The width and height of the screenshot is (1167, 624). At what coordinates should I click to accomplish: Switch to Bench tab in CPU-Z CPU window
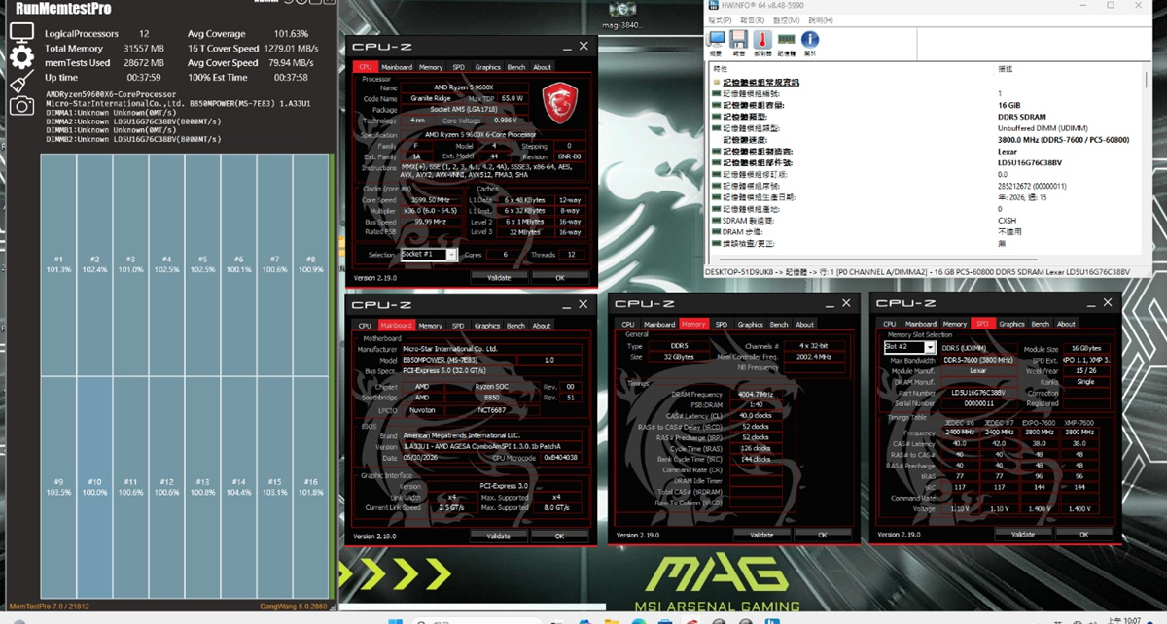516,67
